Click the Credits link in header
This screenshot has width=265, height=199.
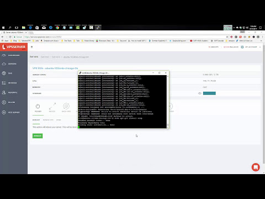click(x=214, y=47)
